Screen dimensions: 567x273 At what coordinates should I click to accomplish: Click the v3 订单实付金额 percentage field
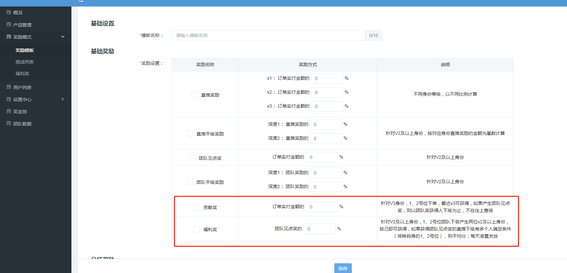(327, 106)
